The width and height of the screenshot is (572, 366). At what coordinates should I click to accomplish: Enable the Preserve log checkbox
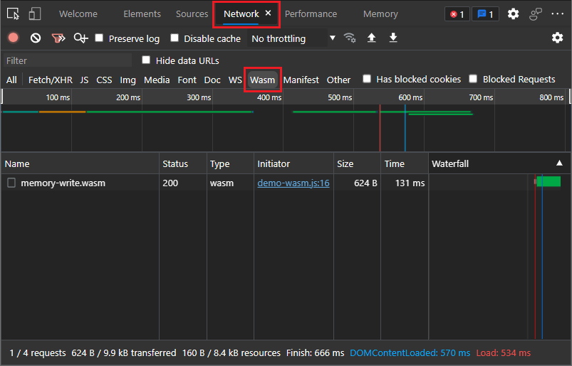tap(99, 38)
